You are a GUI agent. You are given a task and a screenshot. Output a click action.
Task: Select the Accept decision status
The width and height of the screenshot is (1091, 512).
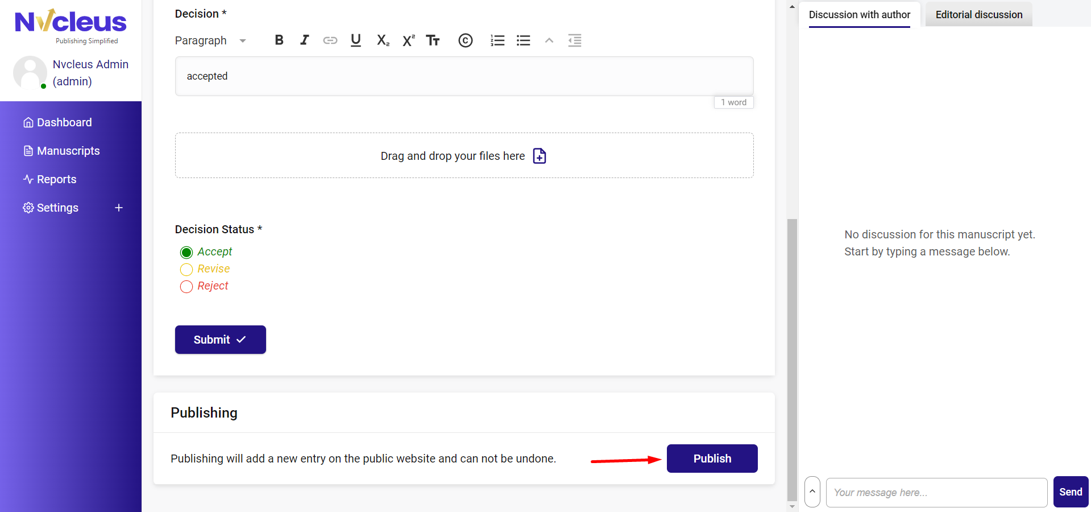186,252
